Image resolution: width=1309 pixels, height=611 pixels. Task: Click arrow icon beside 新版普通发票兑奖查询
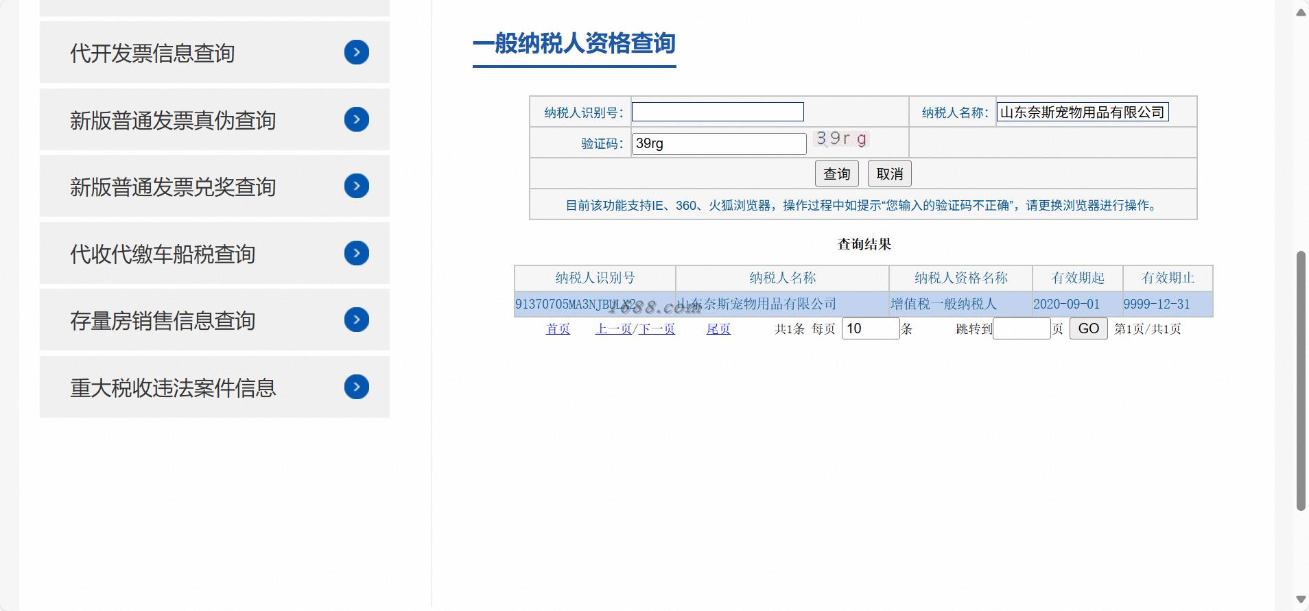tap(357, 186)
